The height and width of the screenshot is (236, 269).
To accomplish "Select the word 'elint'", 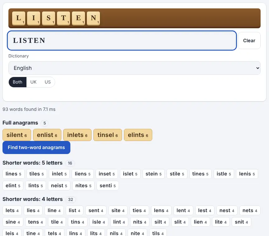I will point(13,186).
